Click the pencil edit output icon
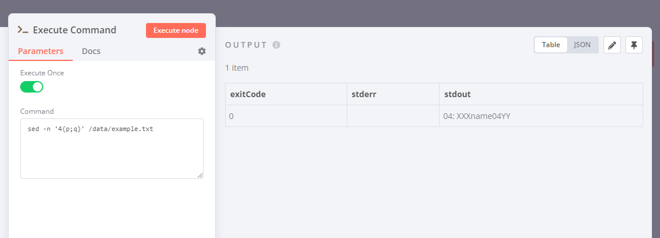 tap(612, 45)
